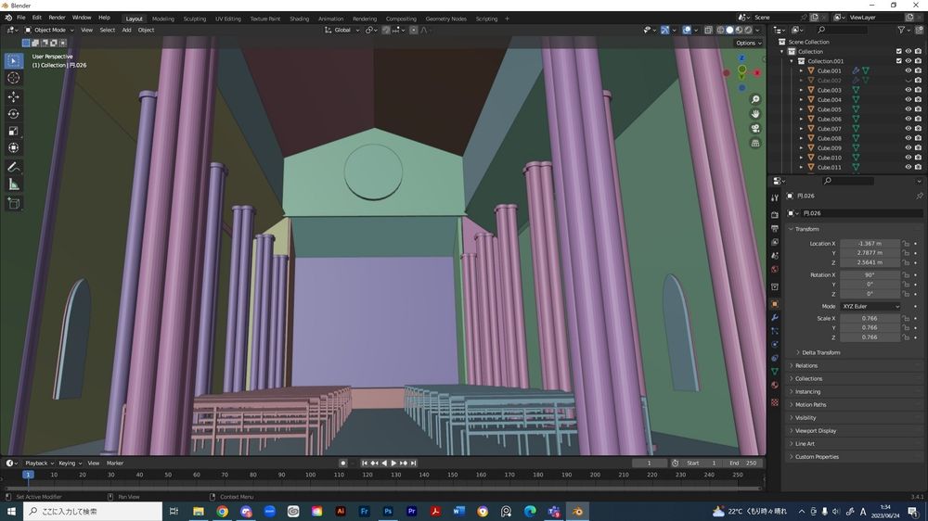
Task: Activate the Transform tool
Action: [14, 147]
